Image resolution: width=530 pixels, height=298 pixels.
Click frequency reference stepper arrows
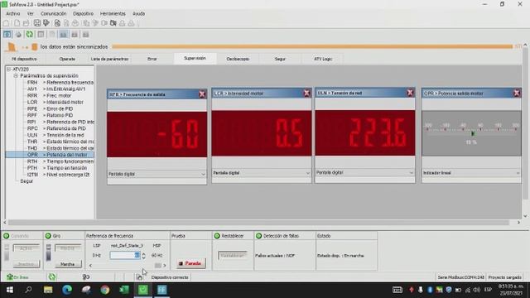pos(143,256)
